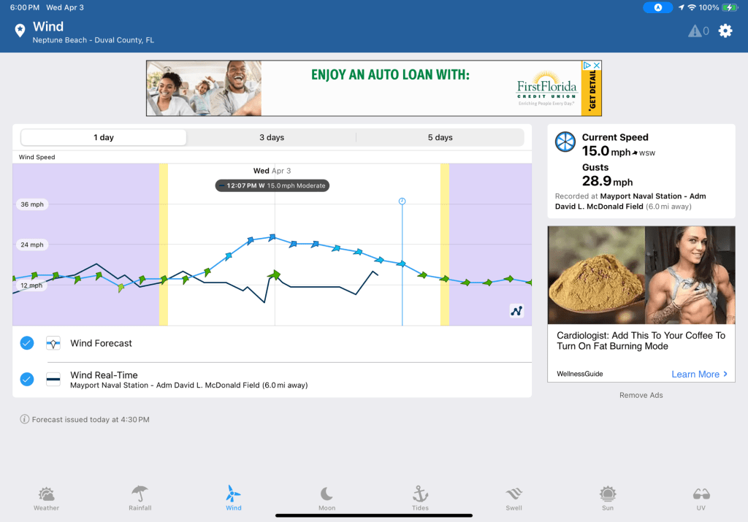Screen dimensions: 748x522
Task: Click Learn More on the coffee ad
Action: pyautogui.click(x=699, y=374)
